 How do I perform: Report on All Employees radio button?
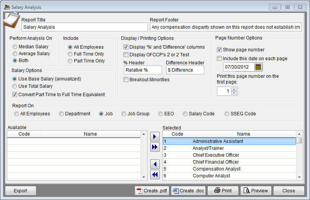point(16,114)
